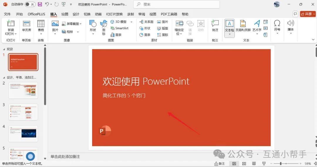Insert a SmartArt graphic
The width and height of the screenshot is (317, 167).
point(119,28)
